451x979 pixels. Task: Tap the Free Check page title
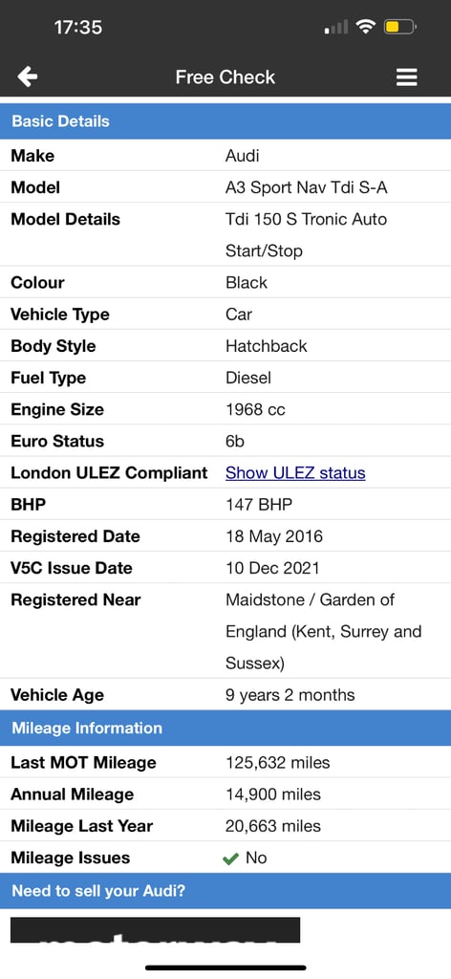pyautogui.click(x=225, y=76)
